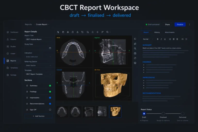Select the first axial thumbnail
The image size is (198, 132).
point(62,112)
